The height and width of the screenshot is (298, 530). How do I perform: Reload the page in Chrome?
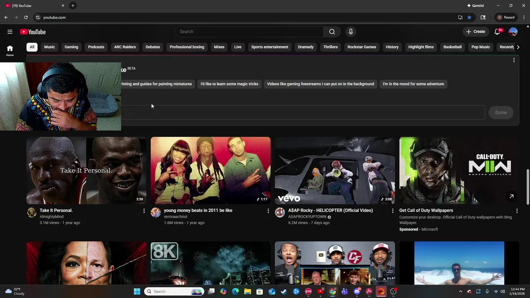[x=26, y=17]
